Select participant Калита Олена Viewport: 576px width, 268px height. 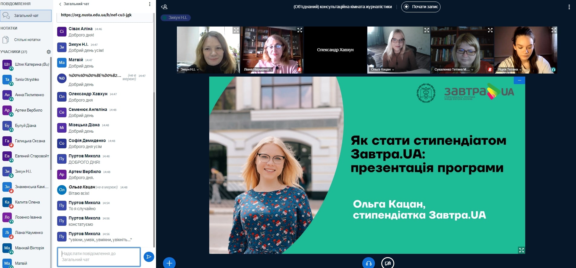[x=26, y=202]
